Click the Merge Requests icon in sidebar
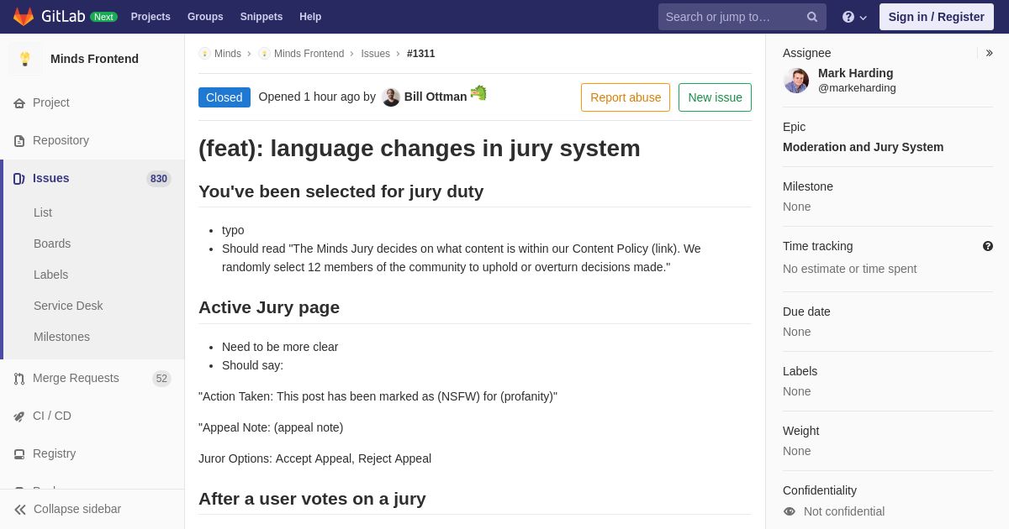Image resolution: width=1009 pixels, height=529 pixels. pos(19,379)
